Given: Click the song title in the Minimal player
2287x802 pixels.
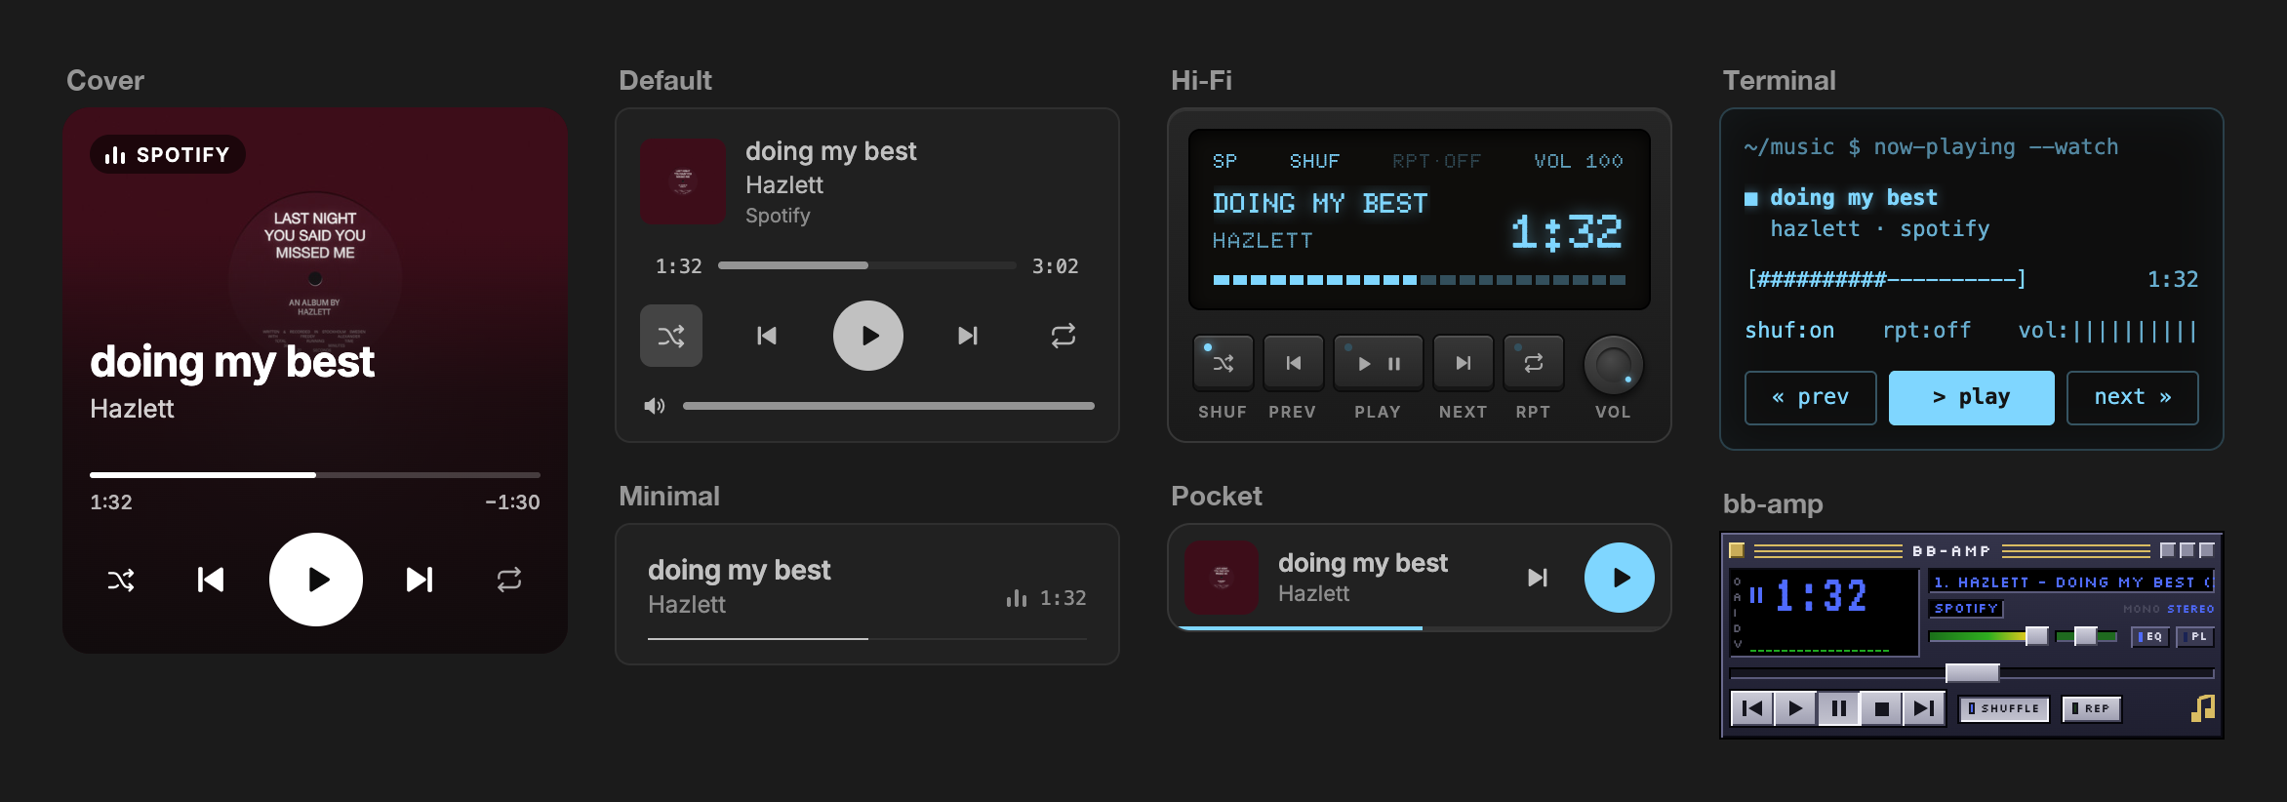Looking at the screenshot, I should 740,570.
